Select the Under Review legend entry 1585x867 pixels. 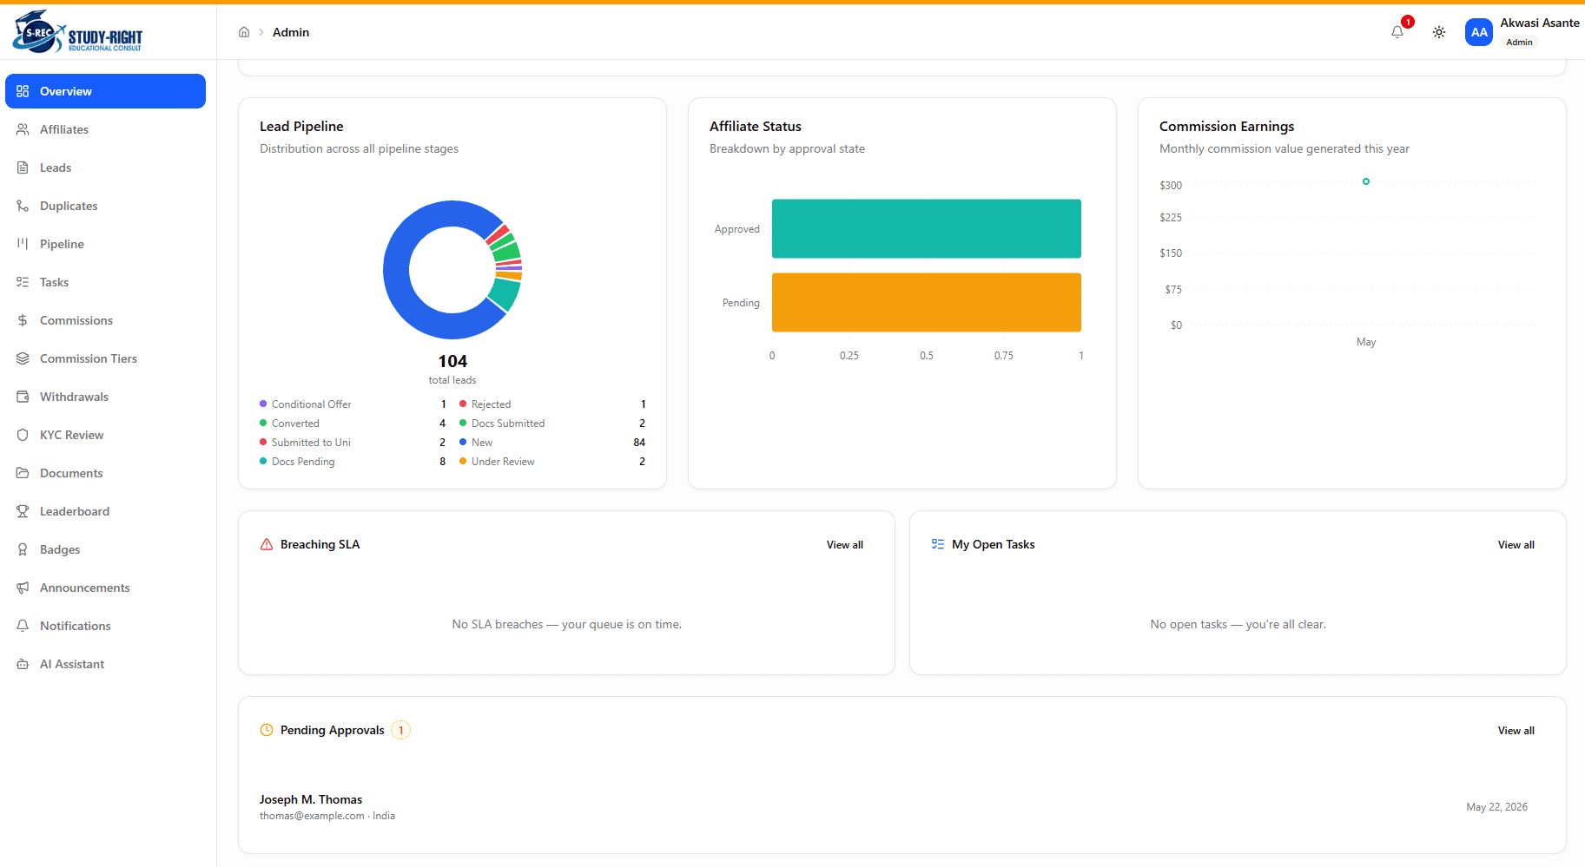tap(552, 462)
